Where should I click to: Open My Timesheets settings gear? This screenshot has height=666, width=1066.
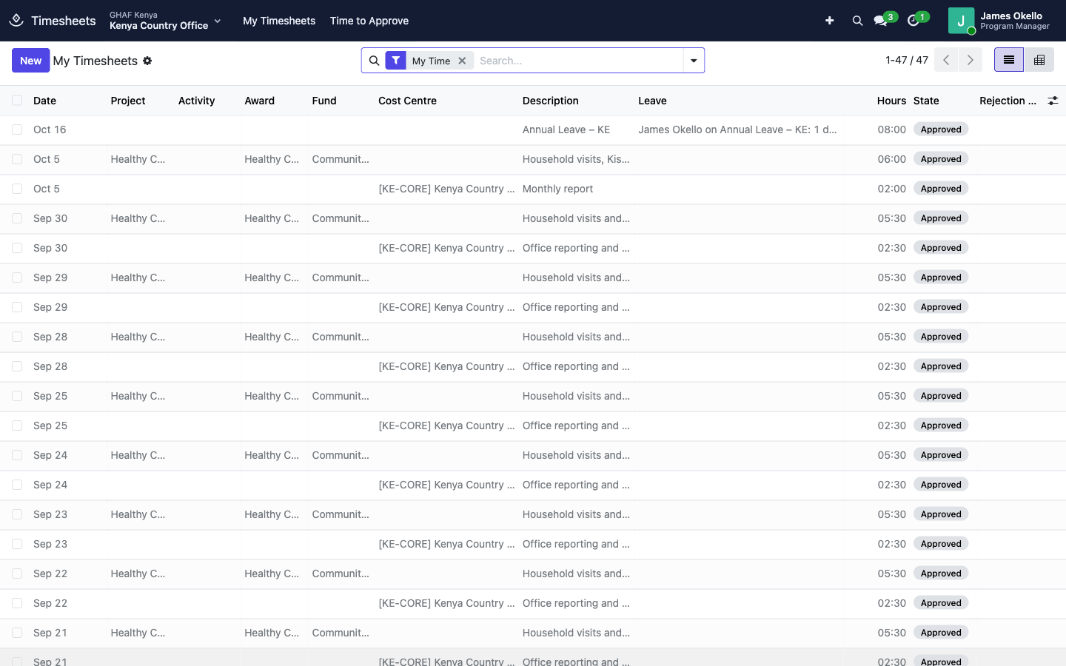(x=147, y=61)
